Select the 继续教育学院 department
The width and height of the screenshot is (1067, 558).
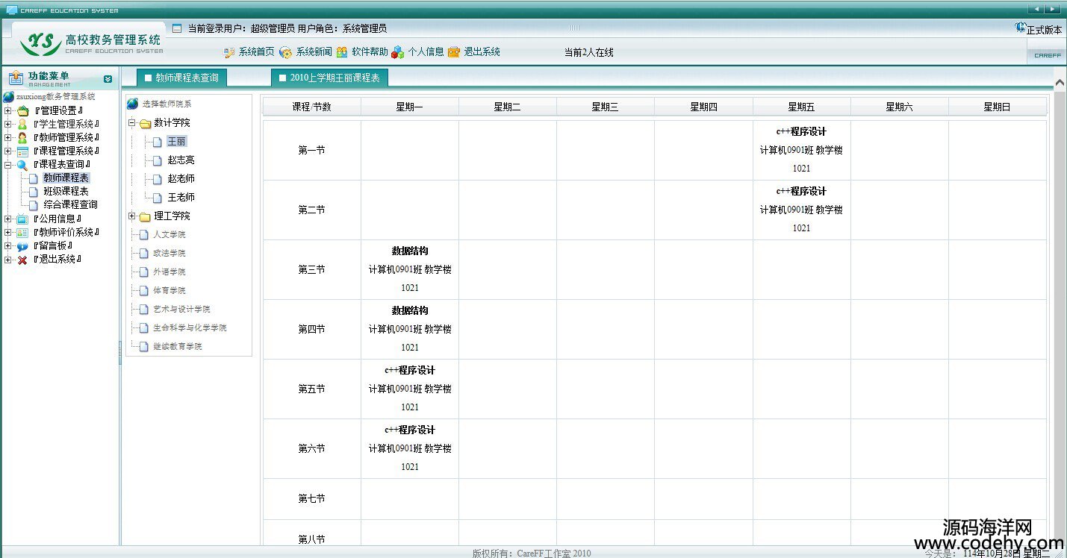pos(178,347)
